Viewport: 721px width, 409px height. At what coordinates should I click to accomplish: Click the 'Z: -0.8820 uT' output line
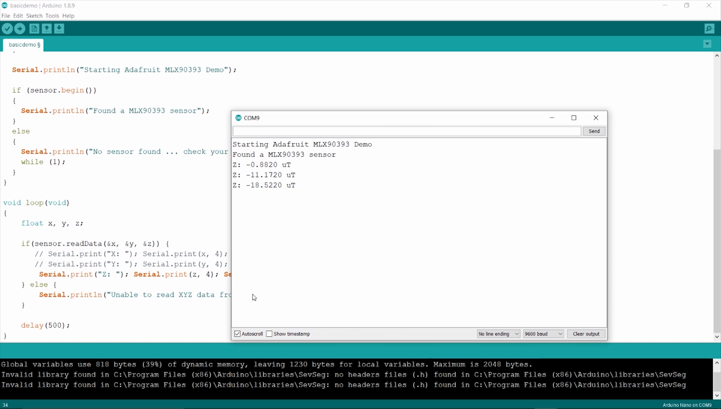coord(262,165)
